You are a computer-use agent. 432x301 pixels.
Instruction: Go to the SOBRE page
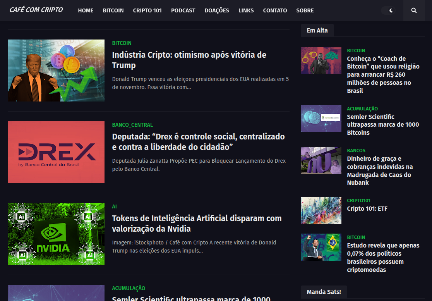tap(305, 10)
